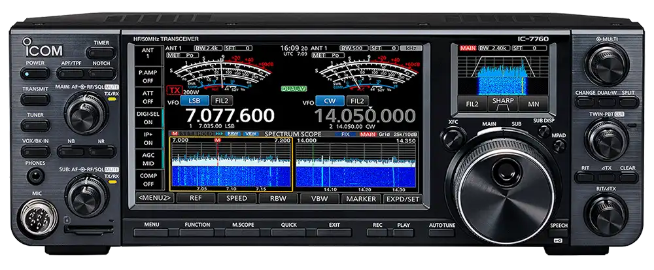Click the red M marker on main scope
This screenshot has height=270, width=654.
[x=217, y=141]
